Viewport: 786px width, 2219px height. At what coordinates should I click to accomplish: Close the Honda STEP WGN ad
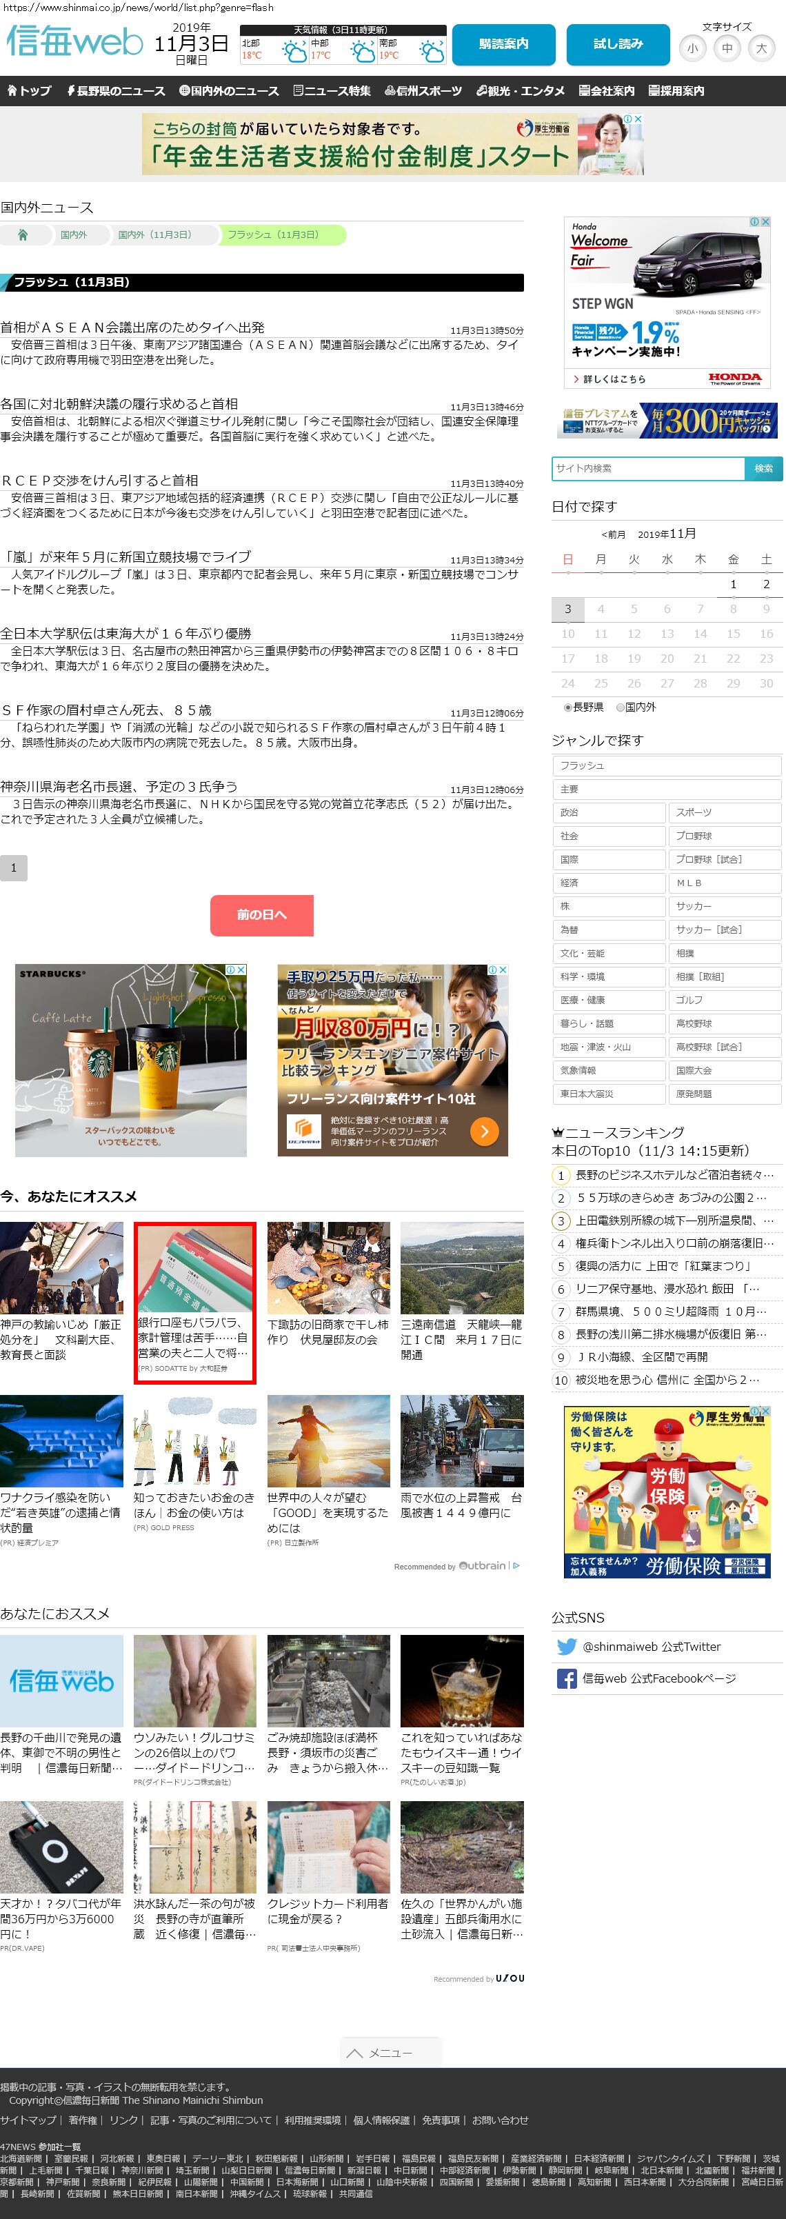coord(765,222)
